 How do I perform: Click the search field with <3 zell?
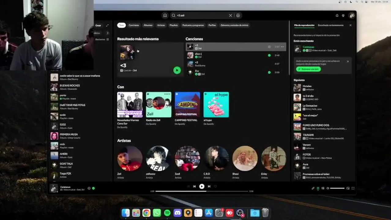coord(202,15)
